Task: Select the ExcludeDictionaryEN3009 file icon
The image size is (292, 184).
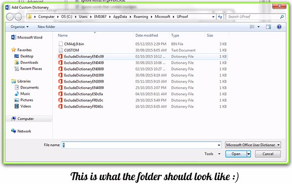Action: coord(60,81)
